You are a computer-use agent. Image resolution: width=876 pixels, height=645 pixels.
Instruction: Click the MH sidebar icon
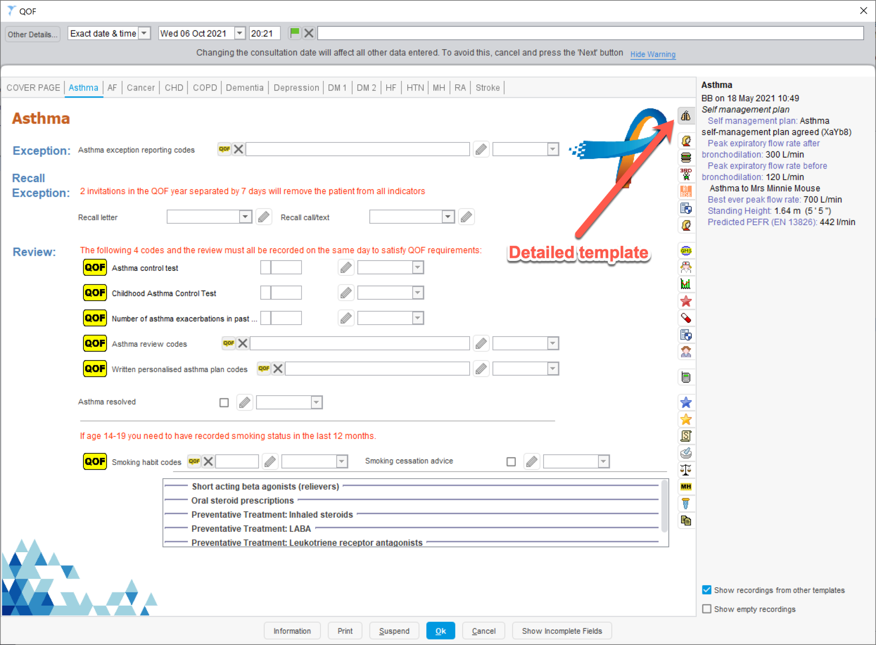click(687, 486)
